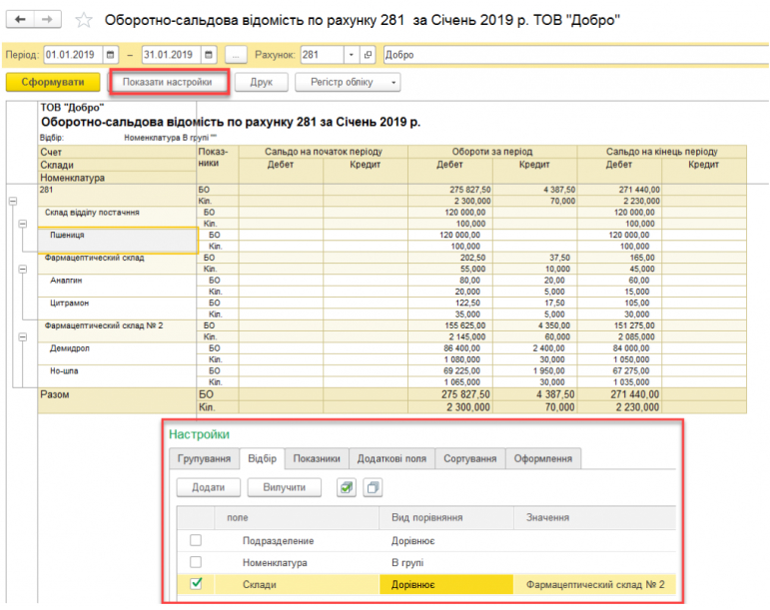Click the Обороти за період column header
The width and height of the screenshot is (770, 610).
pos(492,151)
